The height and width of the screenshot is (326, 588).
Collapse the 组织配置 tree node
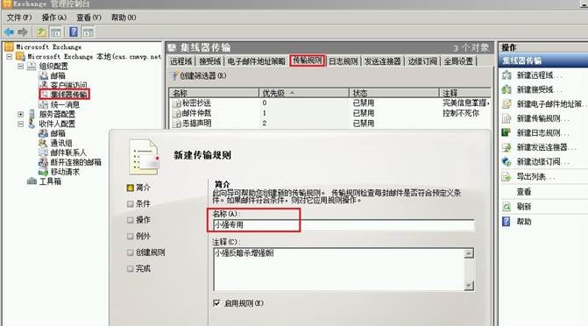[x=21, y=67]
